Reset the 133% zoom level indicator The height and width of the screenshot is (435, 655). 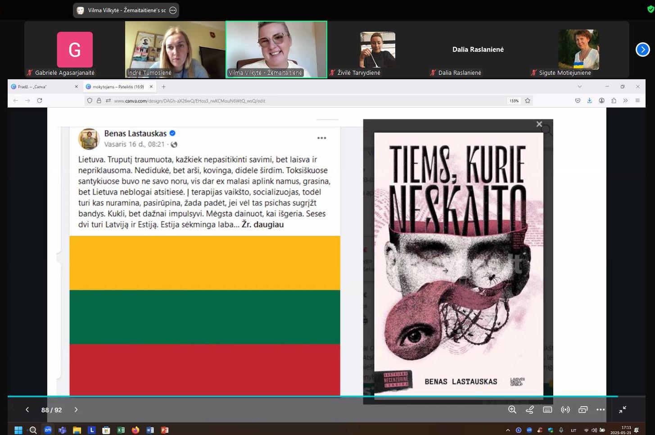514,101
